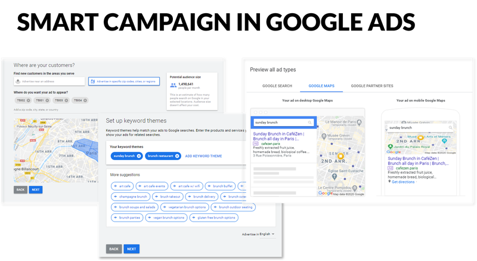Add the brunch parties suggestion

(127, 217)
